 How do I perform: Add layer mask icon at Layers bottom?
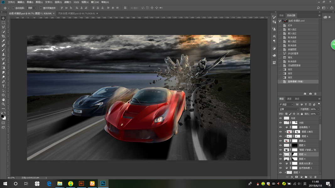pyautogui.click(x=297, y=177)
